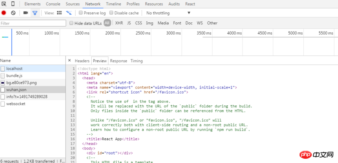Open the Response tab of request details
338x163 pixels.
119,61
